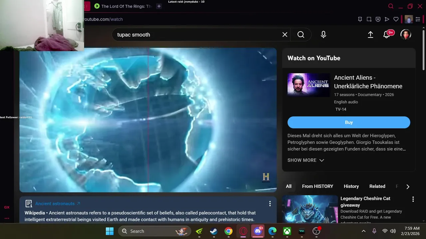The height and width of the screenshot is (239, 426).
Task: Open the ad blocker shield icon
Action: tap(378, 19)
